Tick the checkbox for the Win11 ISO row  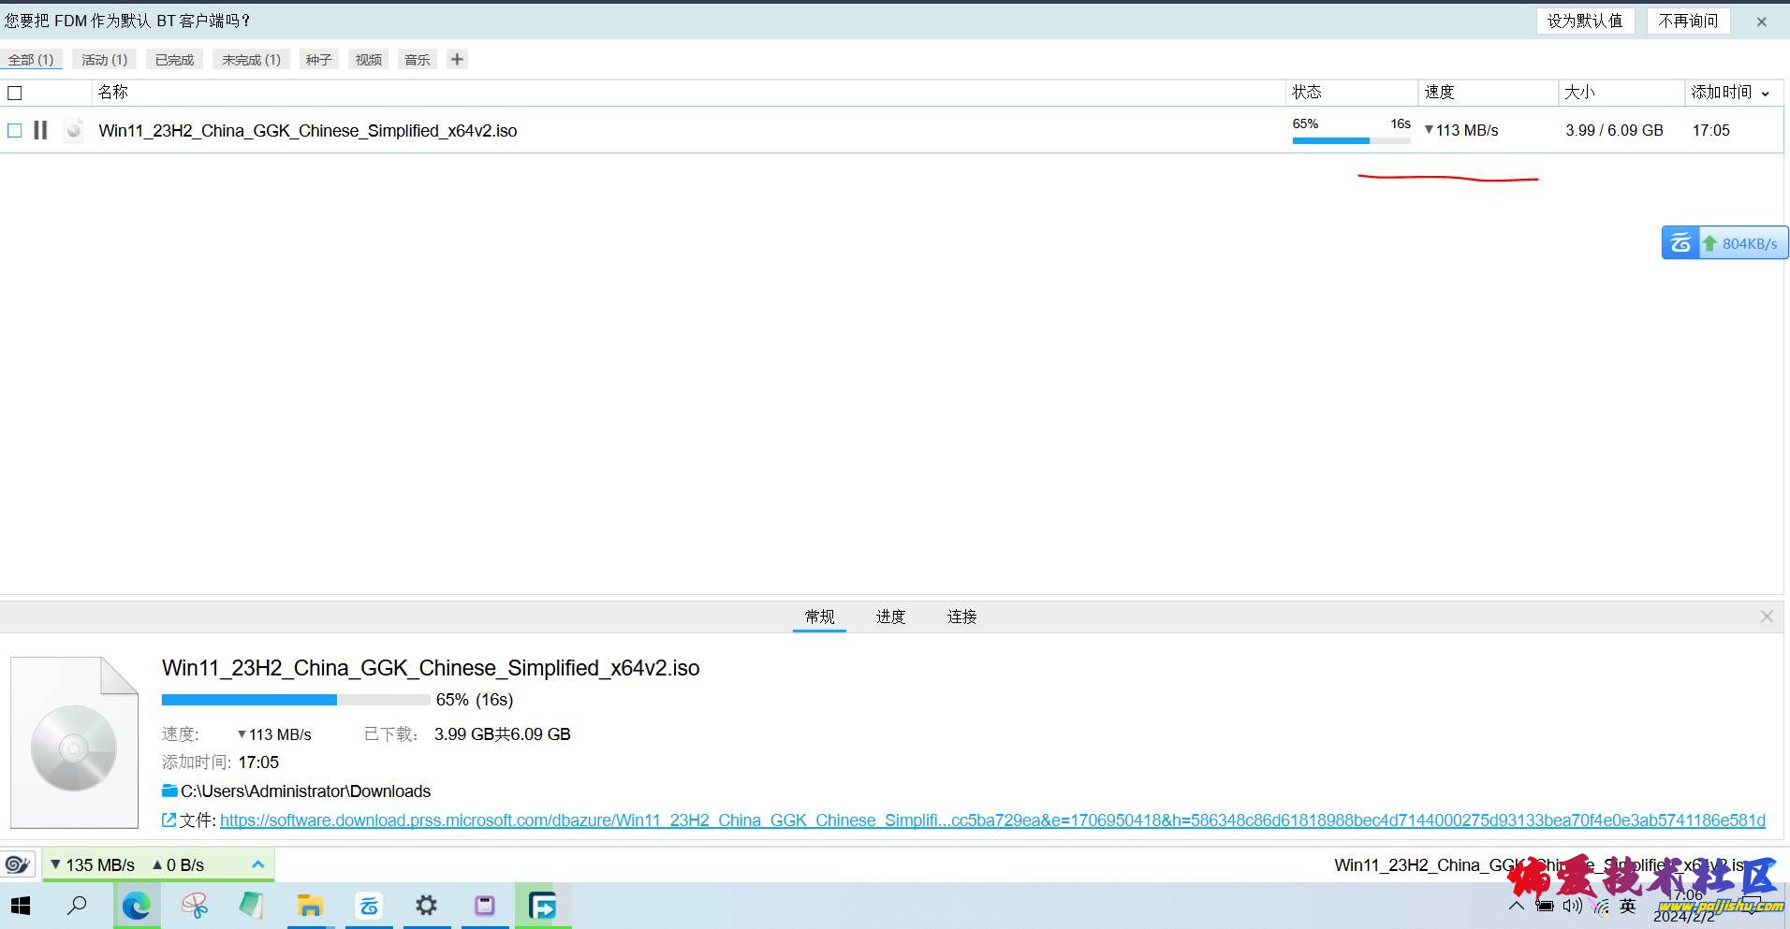click(15, 130)
